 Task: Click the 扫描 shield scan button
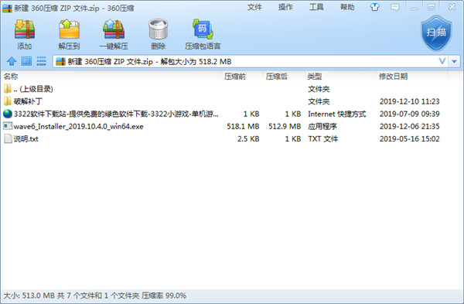436,33
